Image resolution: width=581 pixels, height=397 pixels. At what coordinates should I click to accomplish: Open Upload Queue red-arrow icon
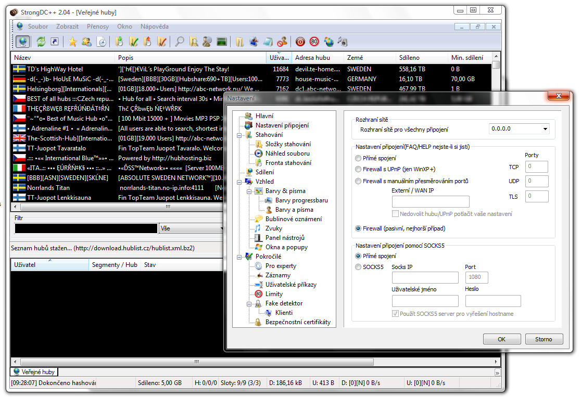click(147, 42)
